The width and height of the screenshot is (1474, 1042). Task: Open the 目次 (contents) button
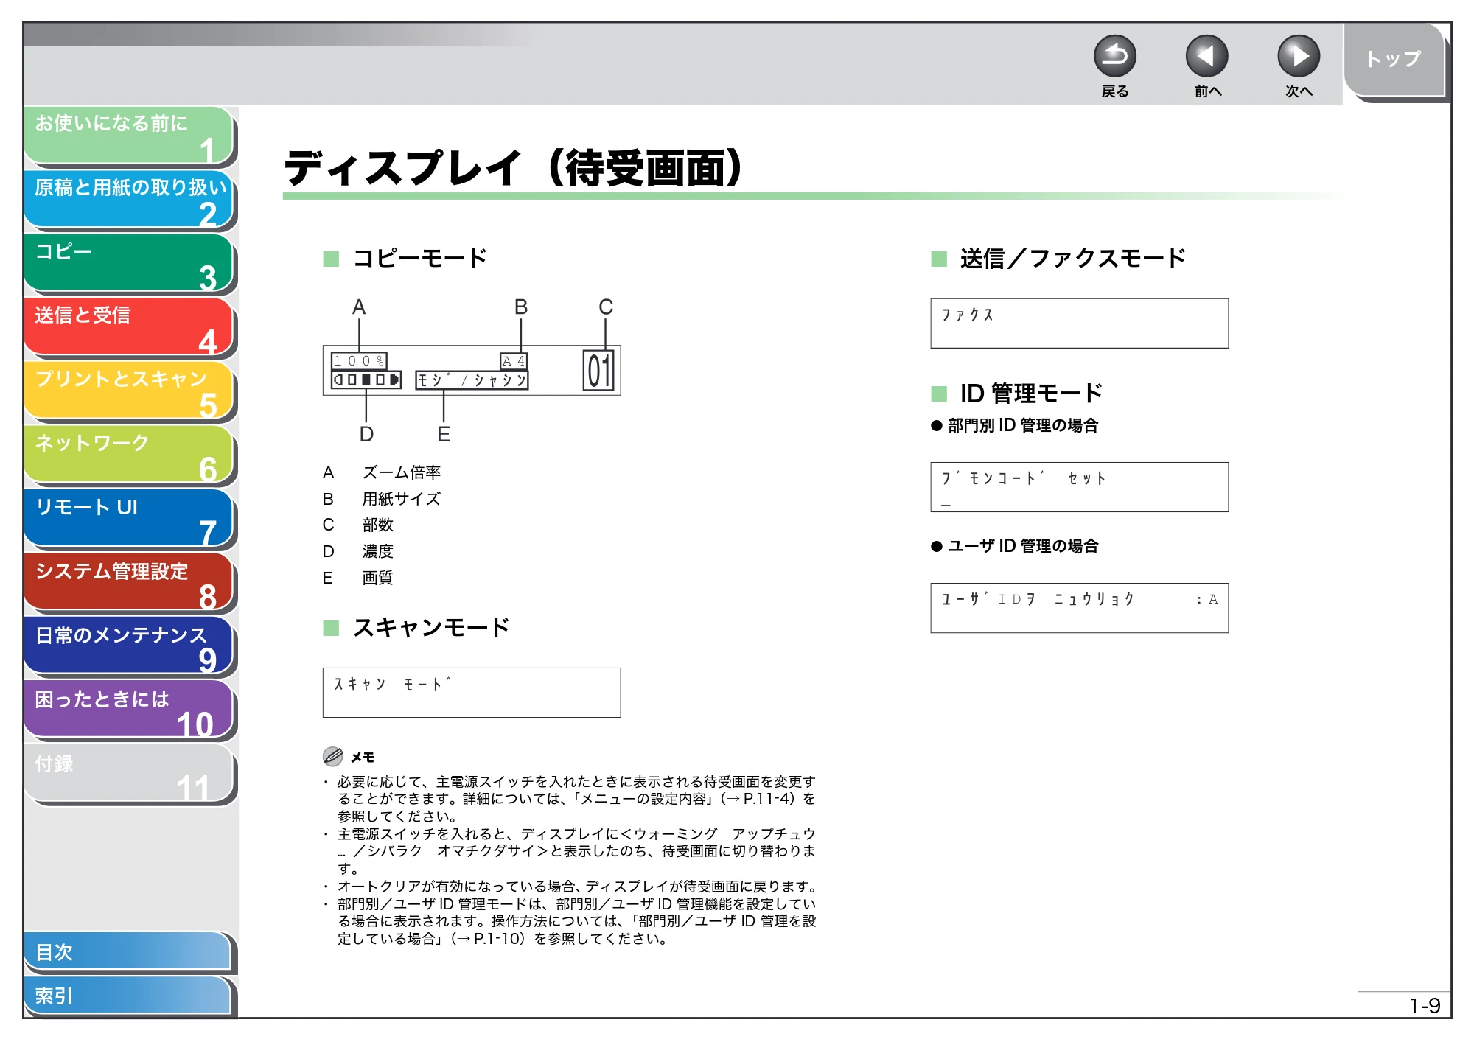click(128, 951)
